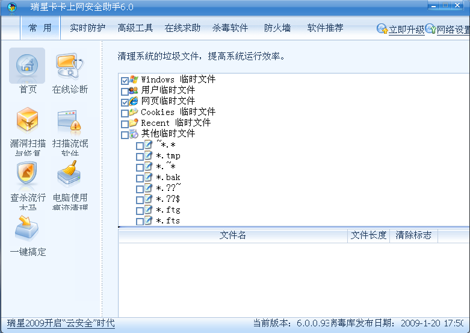The width and height of the screenshot is (470, 333).
Task: Click the IE icon beside 网页临时文件
Action: pos(134,101)
